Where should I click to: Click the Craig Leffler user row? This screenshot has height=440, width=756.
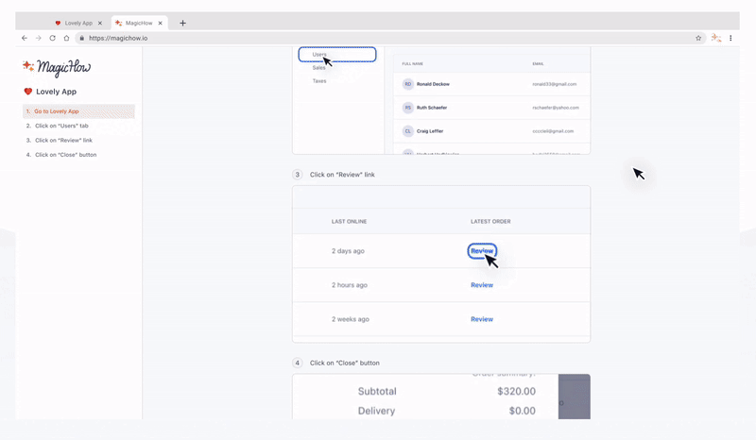click(491, 131)
